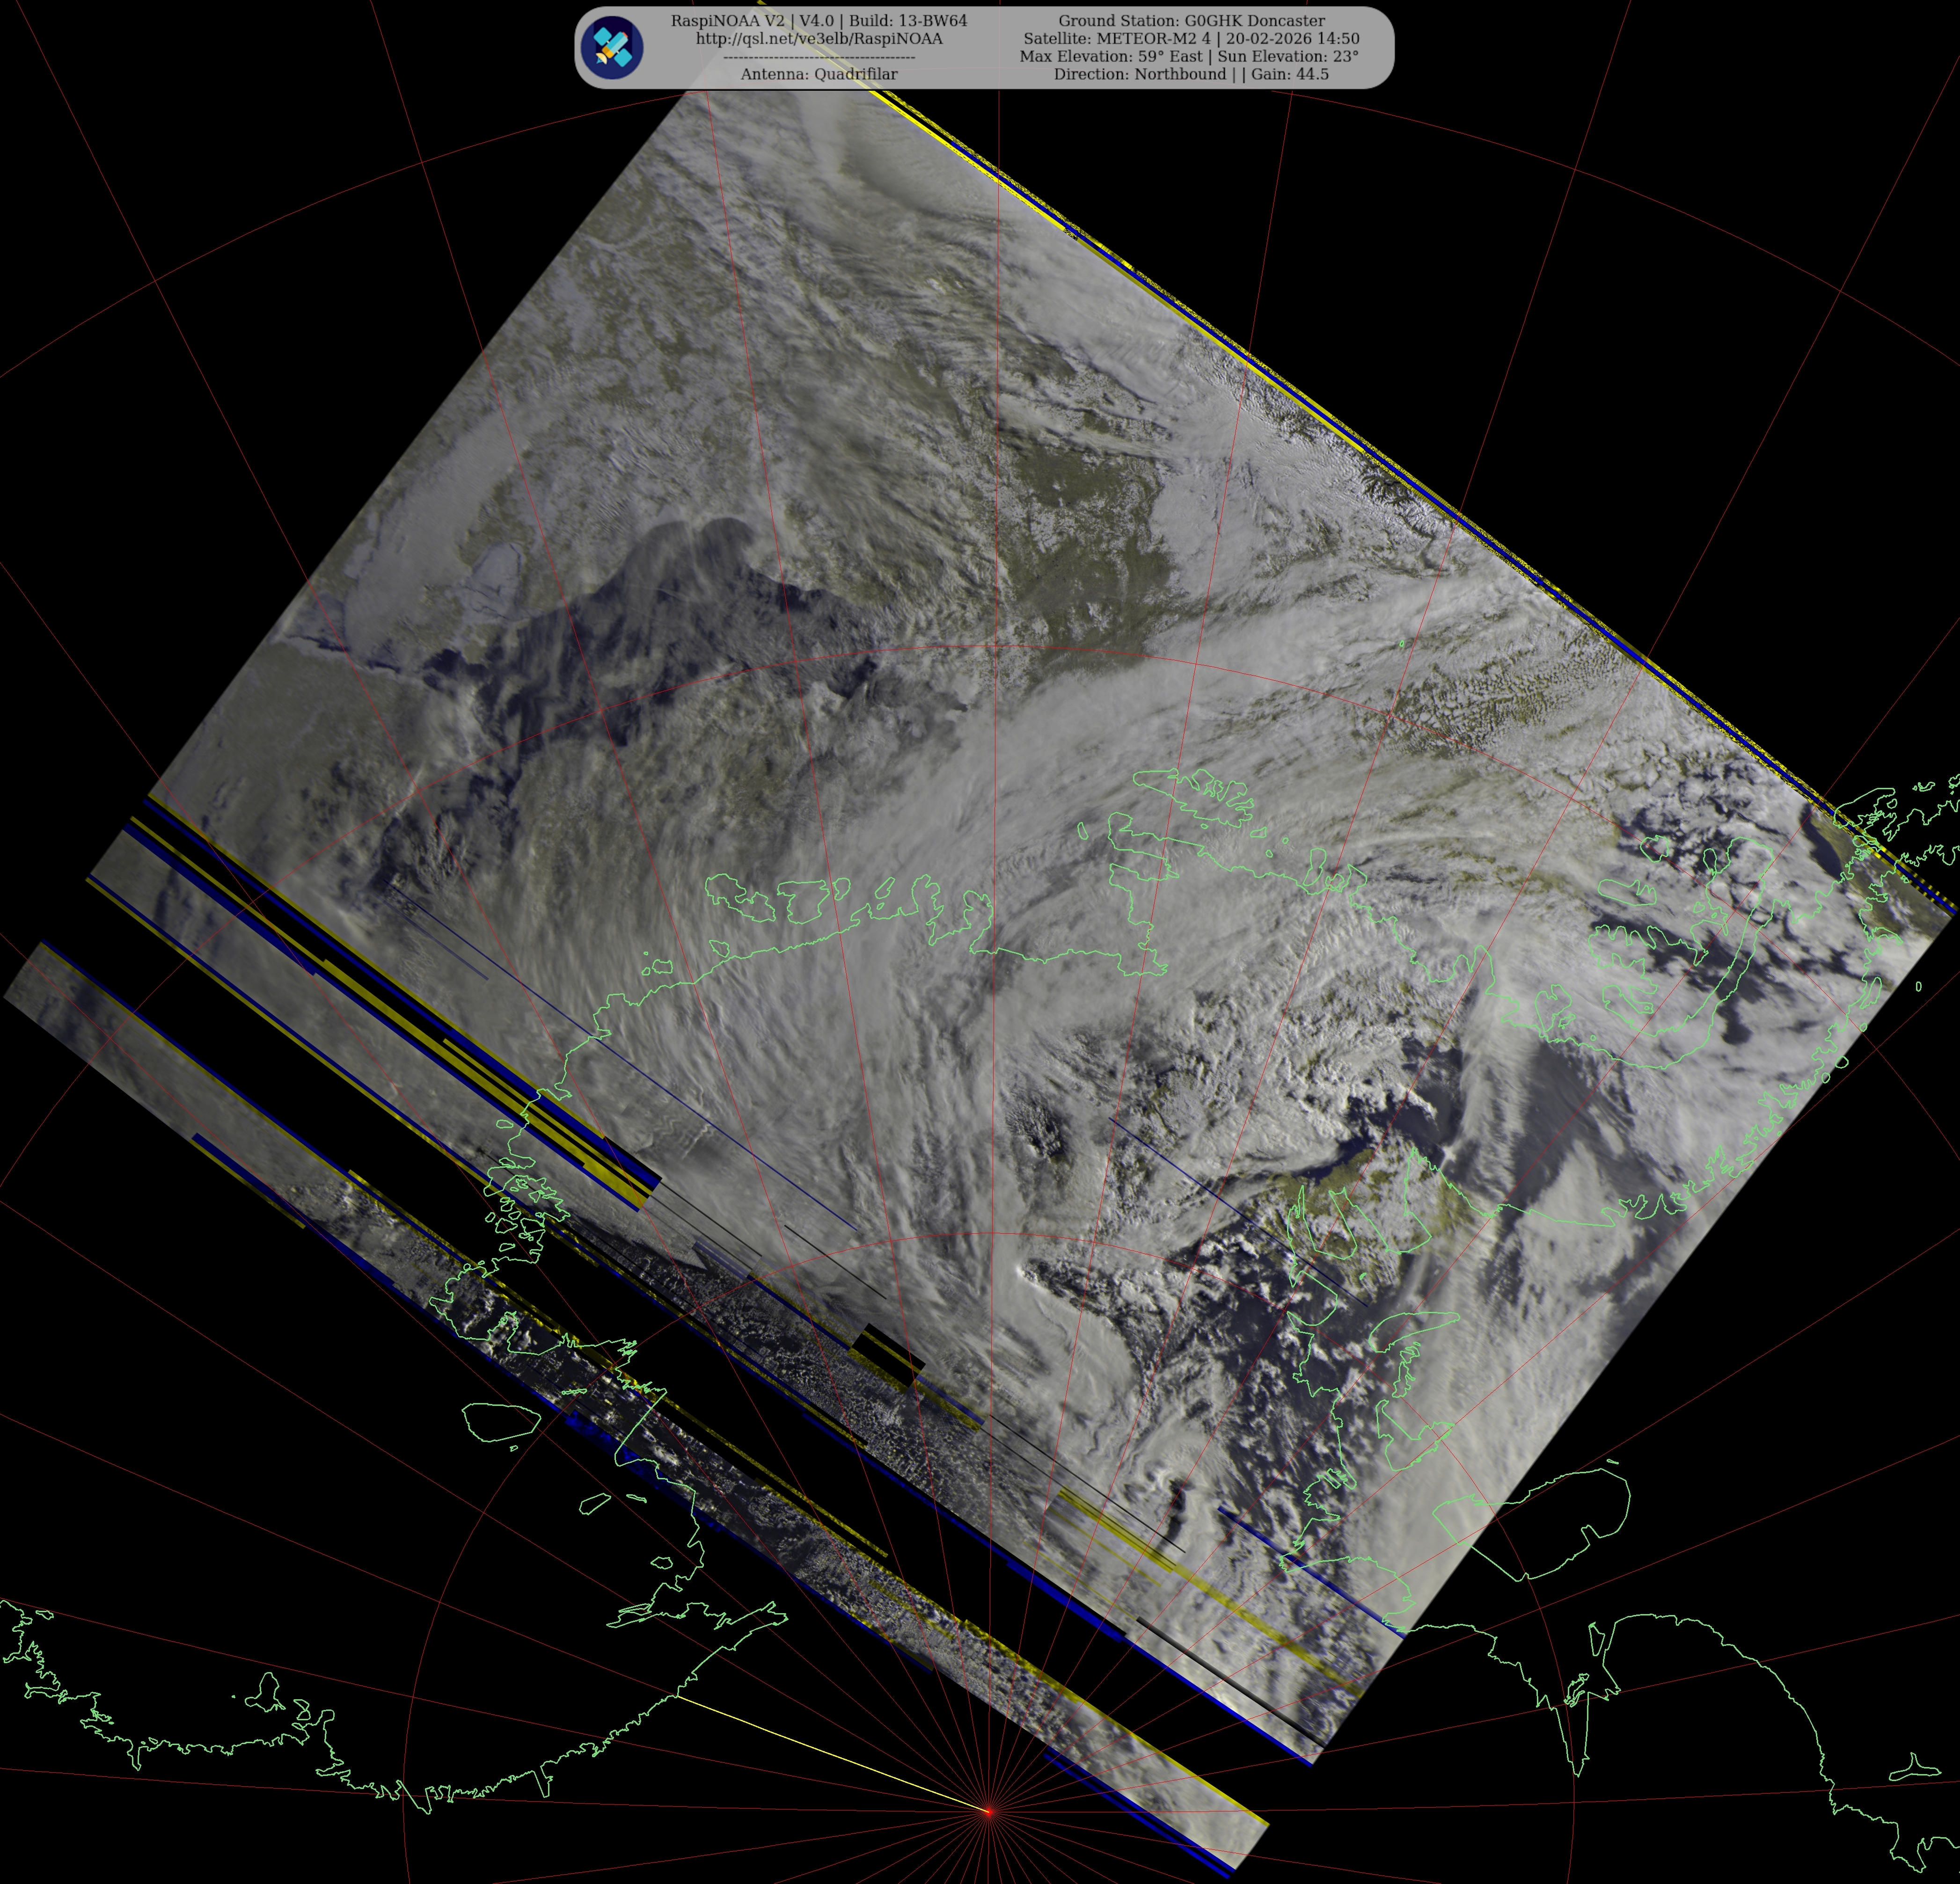Click the Max Elevation 59° East text
The width and height of the screenshot is (1960, 1884).
point(1111,57)
